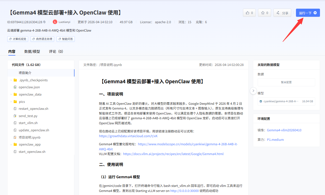
Task: Click the 智能问答 tag
Action: click(x=66, y=39)
